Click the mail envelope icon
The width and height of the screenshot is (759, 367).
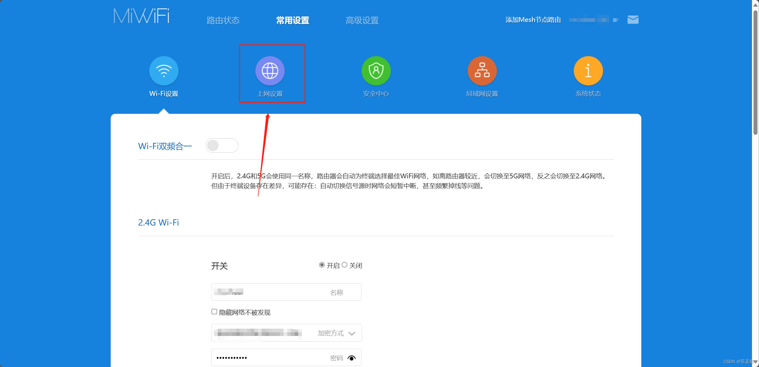click(x=633, y=20)
